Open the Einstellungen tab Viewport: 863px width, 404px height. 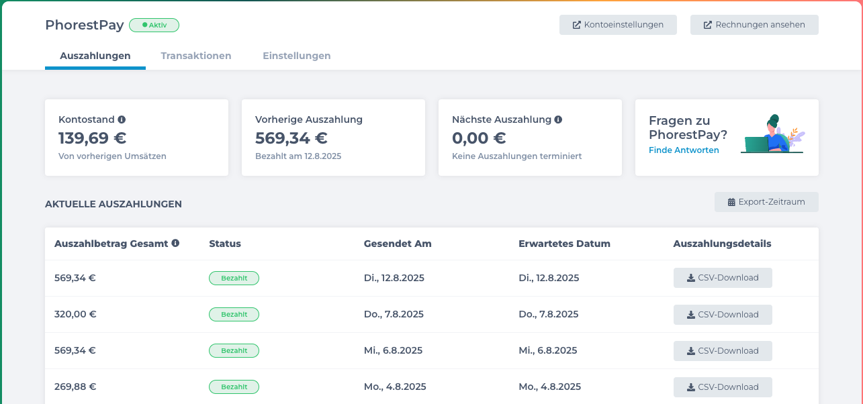[297, 56]
